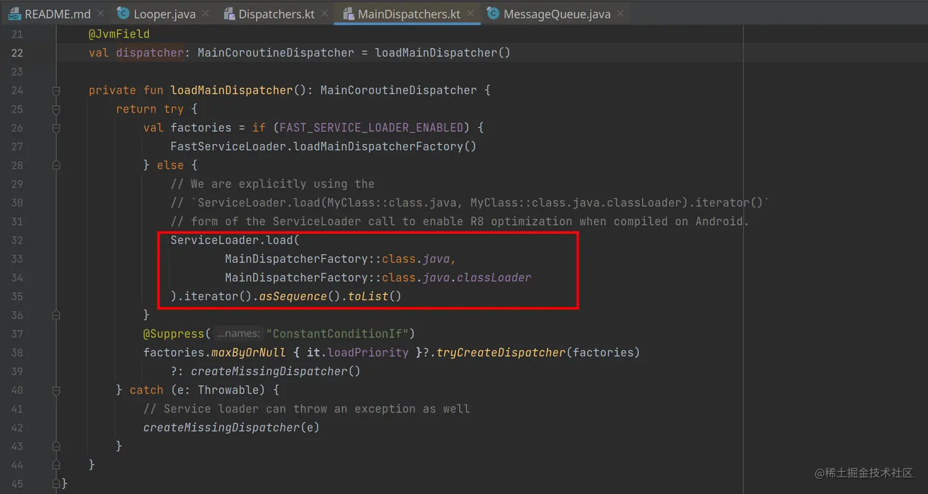928x494 pixels.
Task: Click loadMainDispatcher function name on line 24
Action: tap(231, 90)
